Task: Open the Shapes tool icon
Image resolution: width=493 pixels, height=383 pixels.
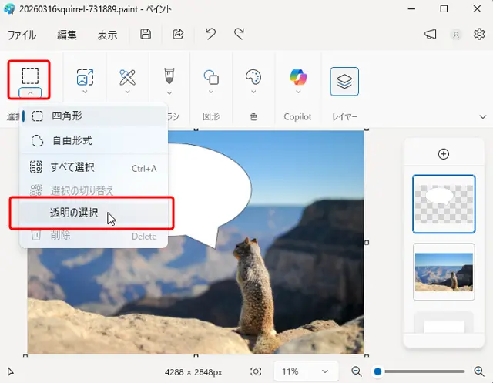Action: point(211,76)
